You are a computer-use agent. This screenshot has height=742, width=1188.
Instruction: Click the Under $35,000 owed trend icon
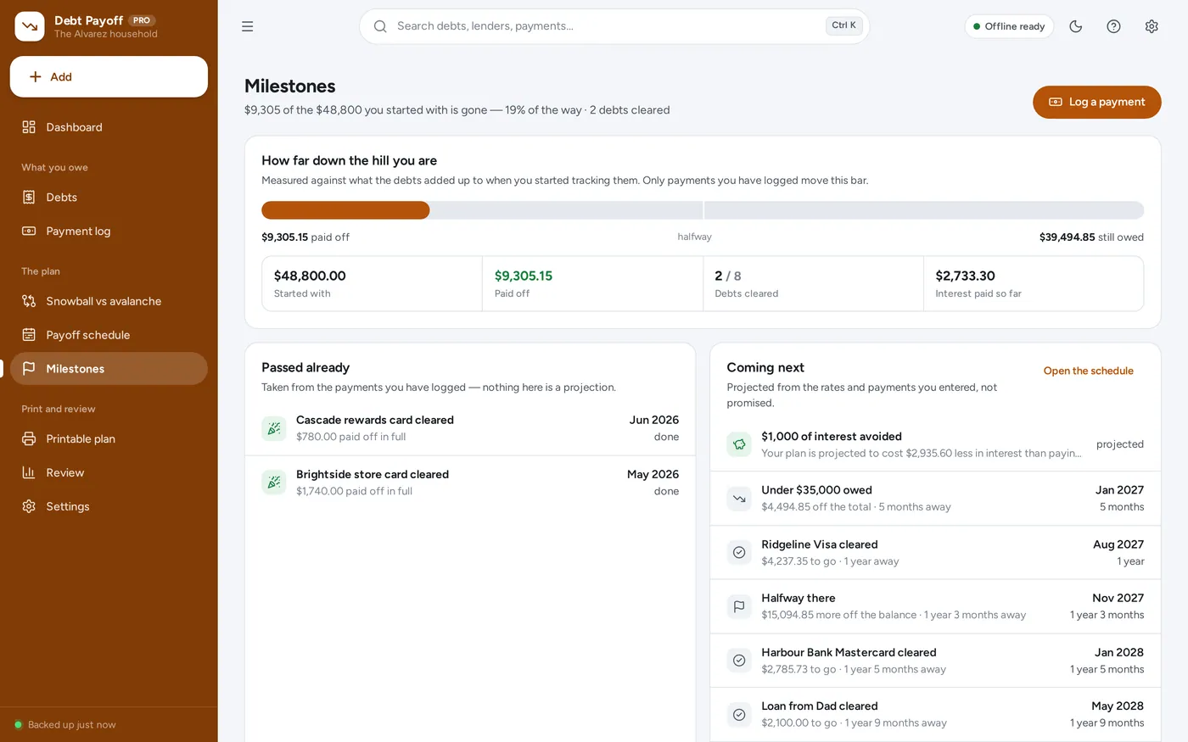pos(739,499)
